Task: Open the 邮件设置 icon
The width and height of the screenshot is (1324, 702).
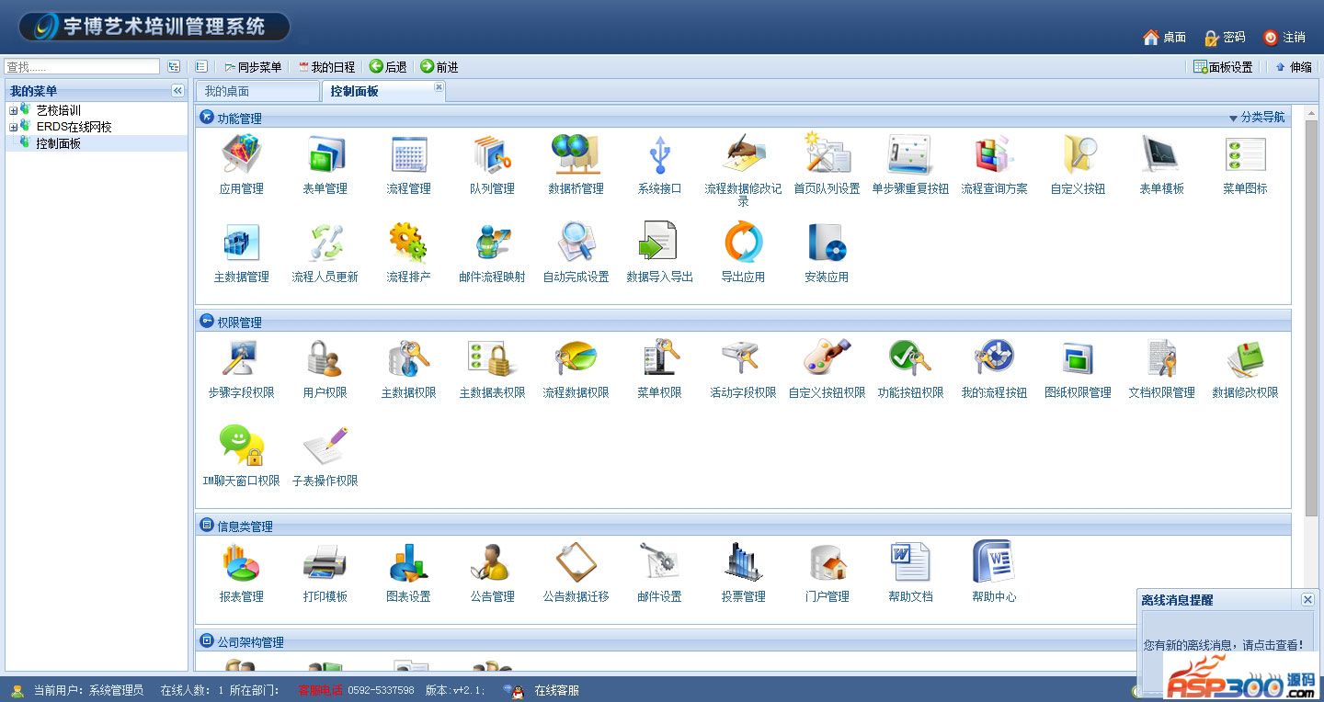Action: pyautogui.click(x=660, y=562)
